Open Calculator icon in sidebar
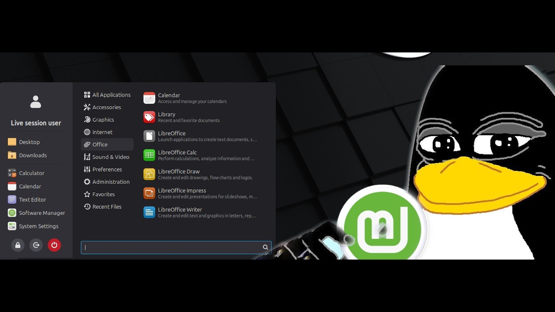Screen dimensions: 555x312 point(12,173)
